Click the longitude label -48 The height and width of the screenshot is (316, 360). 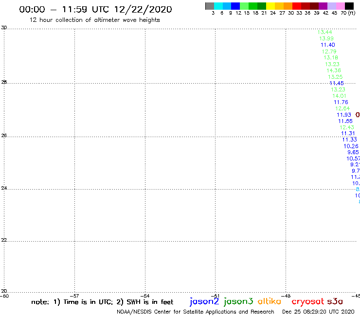click(x=286, y=296)
